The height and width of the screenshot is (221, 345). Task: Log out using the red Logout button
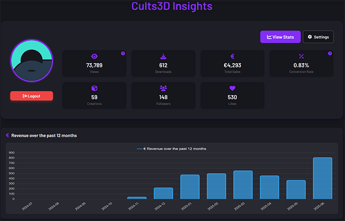32,96
